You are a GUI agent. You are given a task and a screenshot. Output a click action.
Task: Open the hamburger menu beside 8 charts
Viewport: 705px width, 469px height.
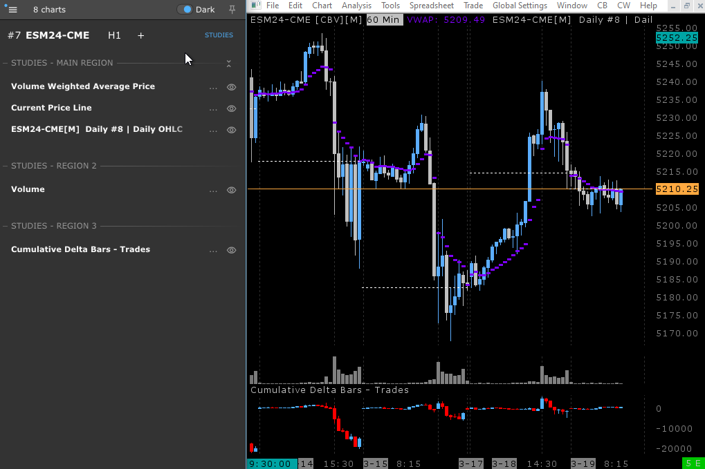point(12,10)
